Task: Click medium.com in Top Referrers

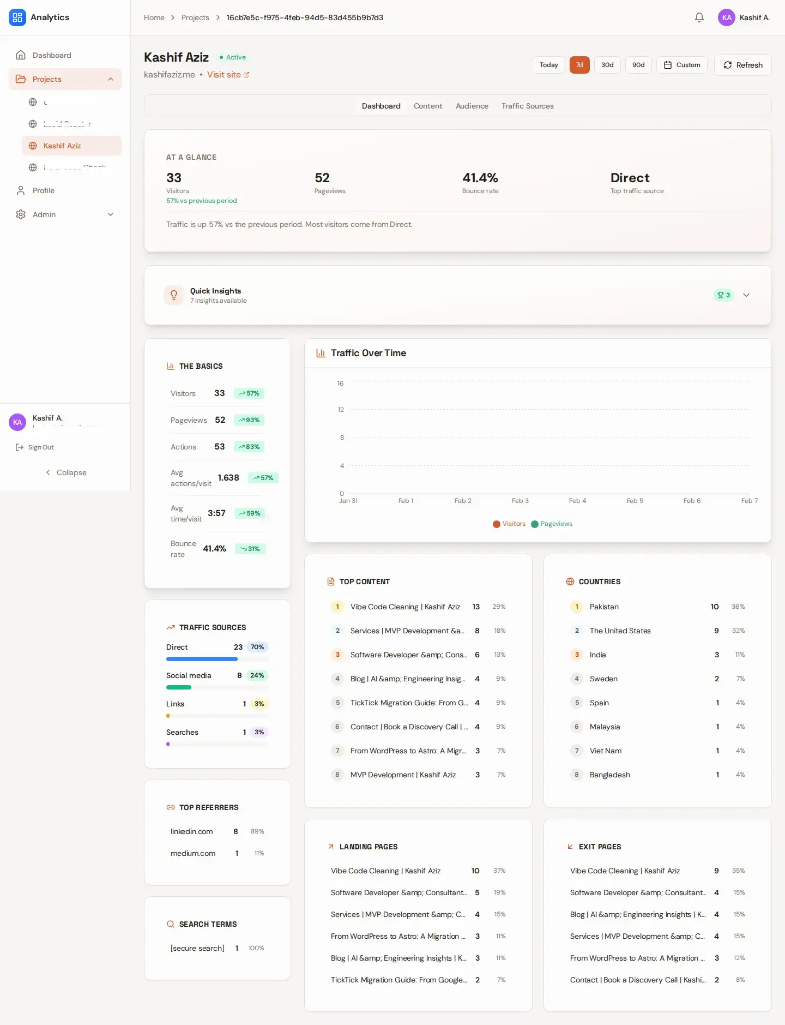Action: point(193,853)
